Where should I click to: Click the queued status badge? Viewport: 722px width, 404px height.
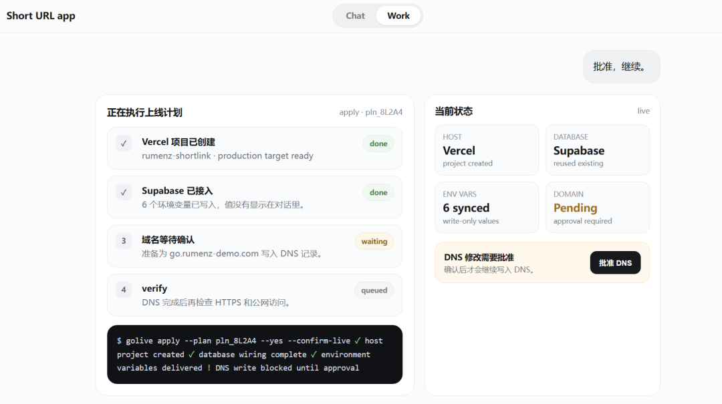[x=374, y=290]
